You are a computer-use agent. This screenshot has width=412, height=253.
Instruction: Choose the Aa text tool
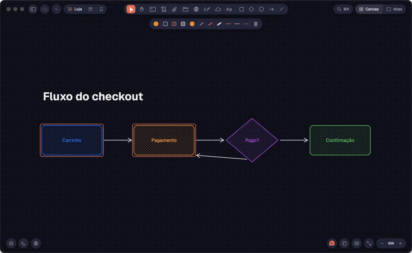point(229,9)
